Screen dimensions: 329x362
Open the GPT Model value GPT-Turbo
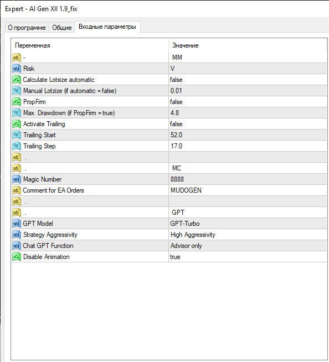pyautogui.click(x=248, y=224)
